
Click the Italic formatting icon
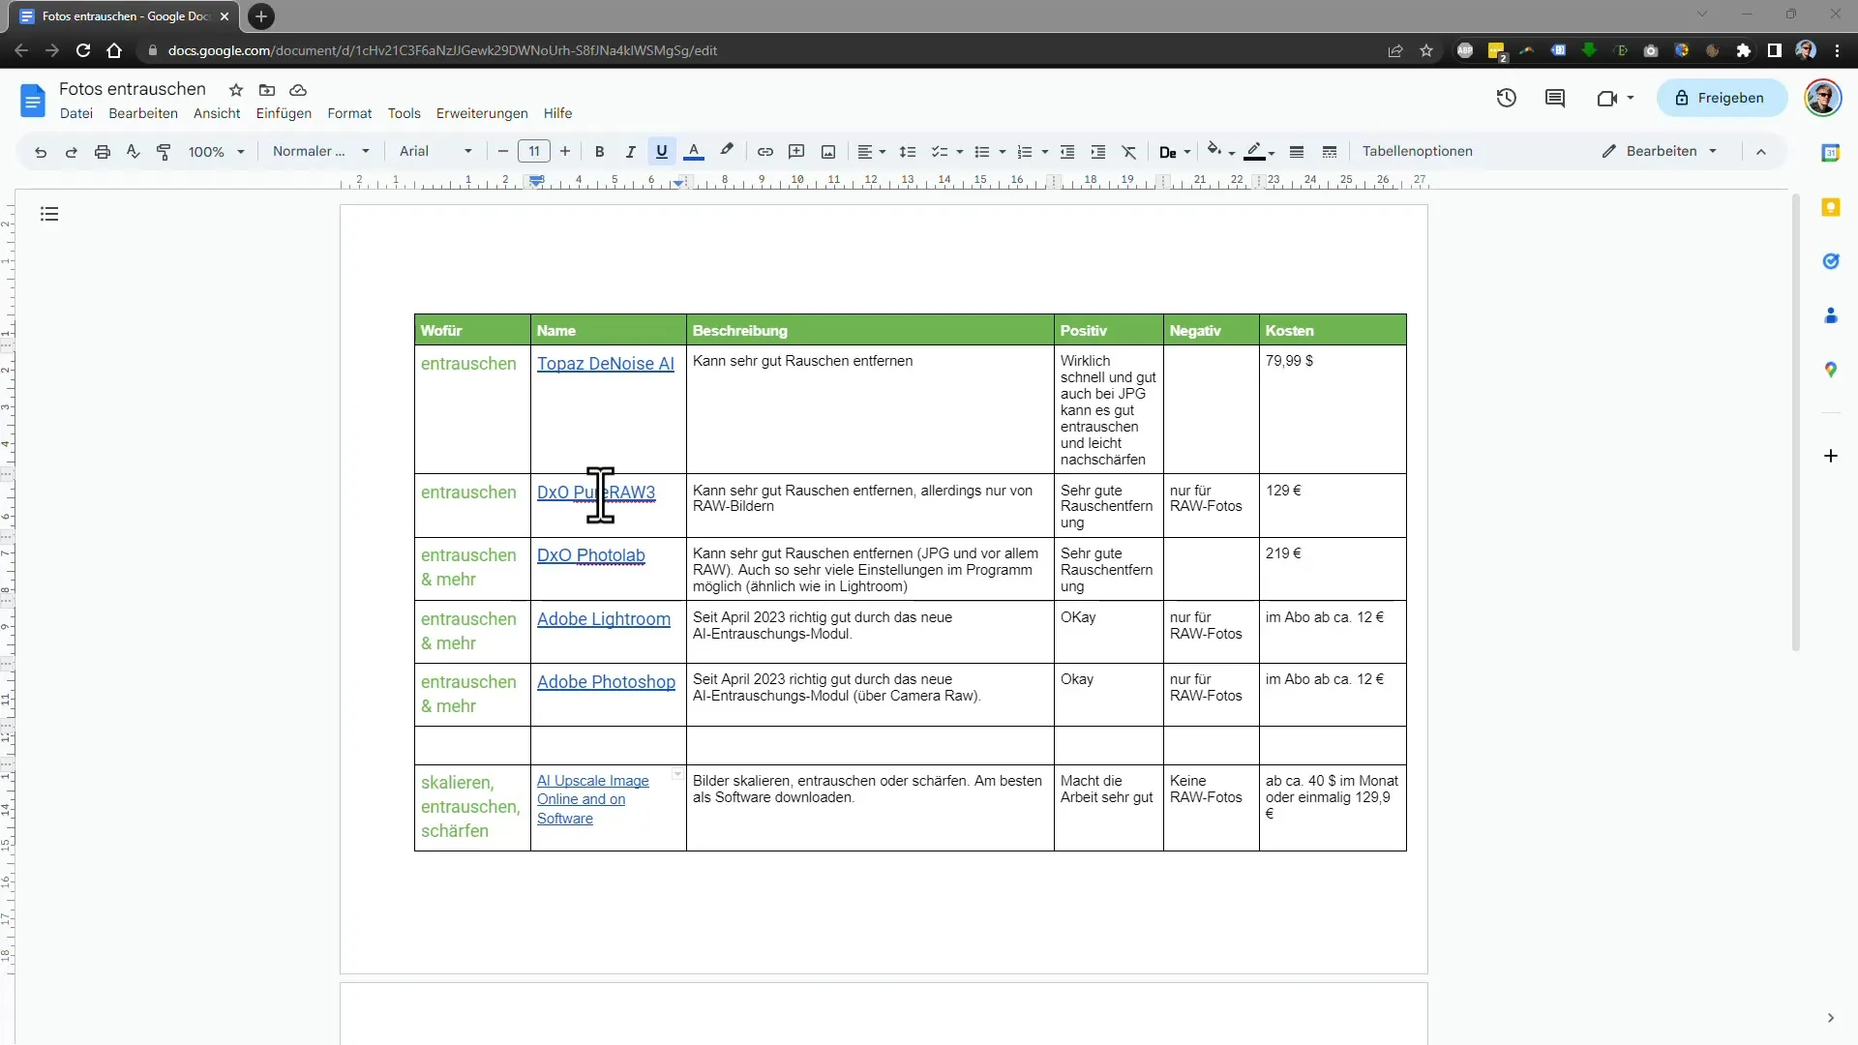pyautogui.click(x=630, y=151)
